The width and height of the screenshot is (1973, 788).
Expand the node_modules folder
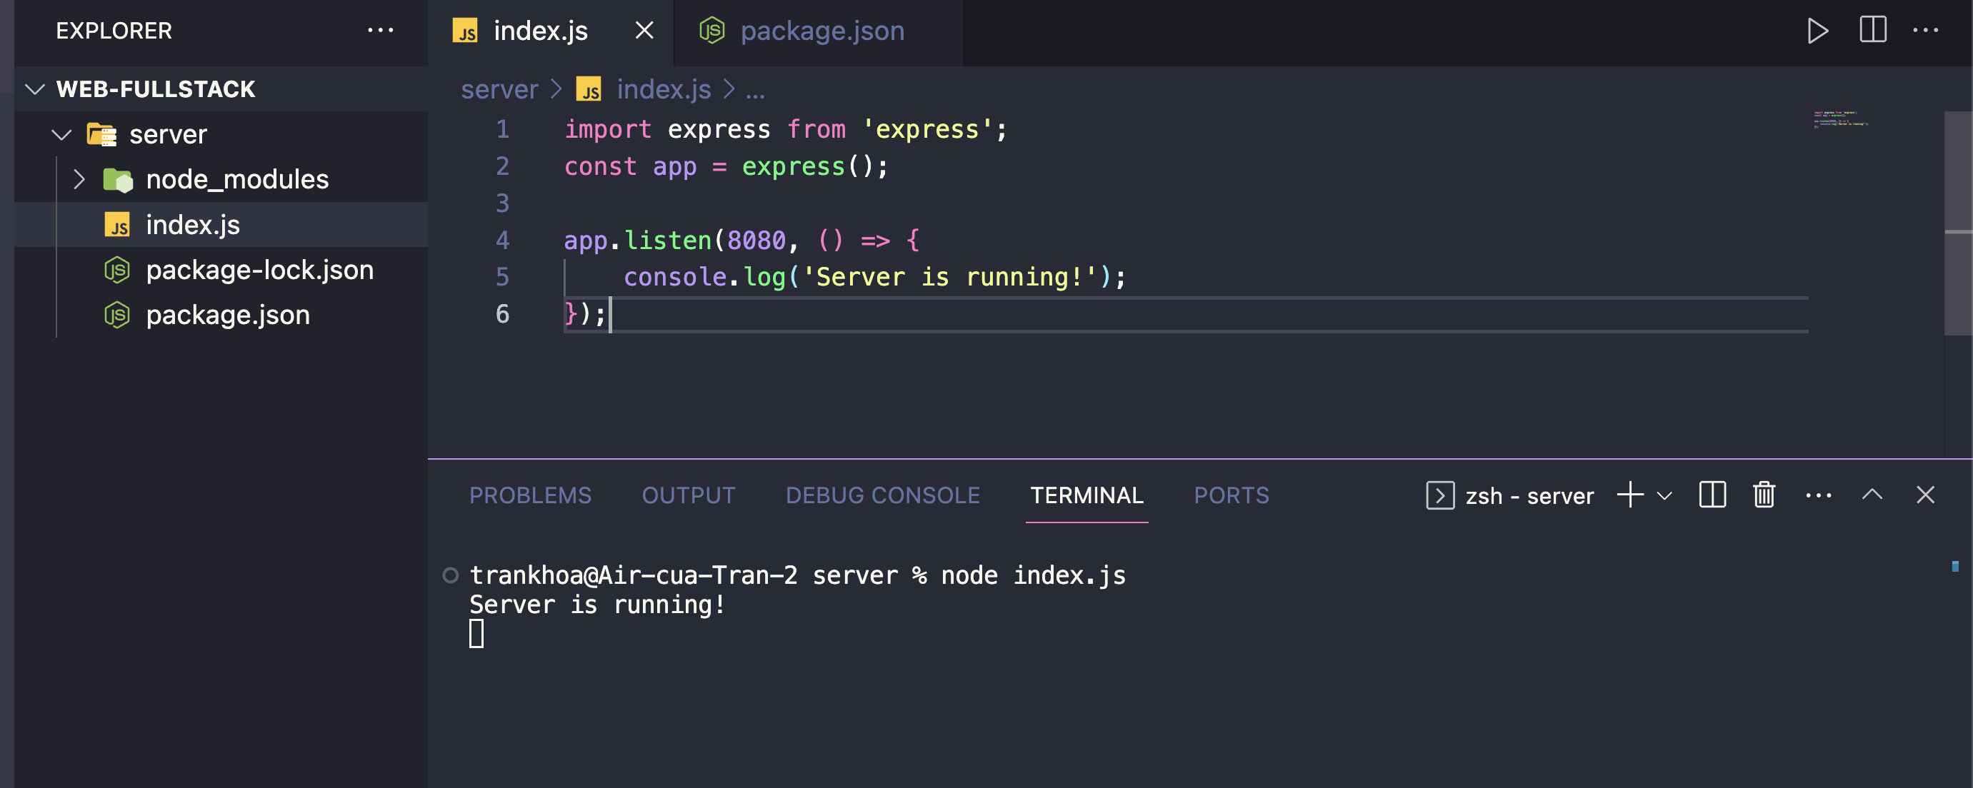click(x=80, y=179)
